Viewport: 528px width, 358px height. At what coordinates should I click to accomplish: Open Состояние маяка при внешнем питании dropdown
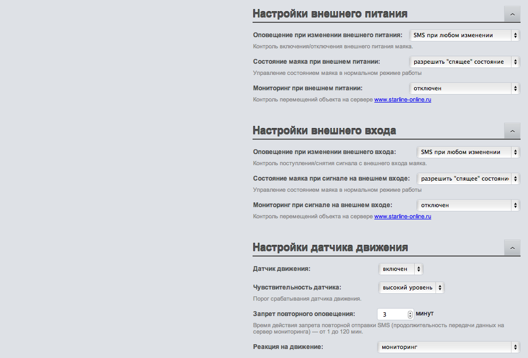click(x=465, y=62)
